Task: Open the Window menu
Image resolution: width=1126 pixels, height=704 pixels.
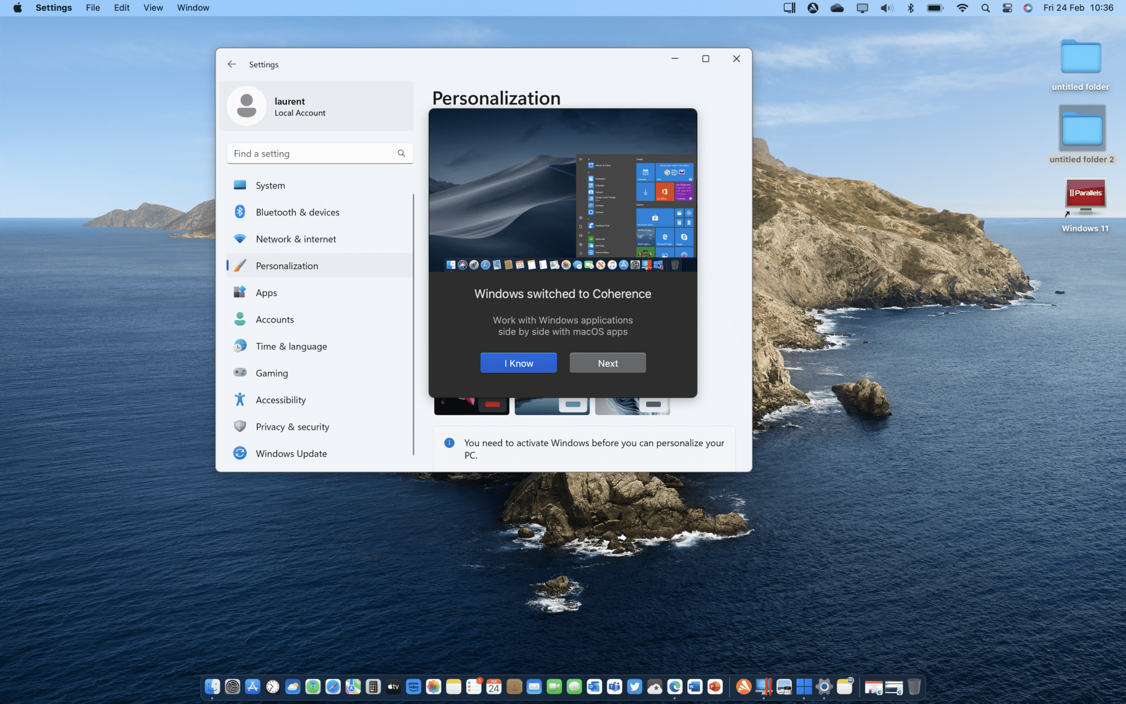Action: pyautogui.click(x=193, y=8)
